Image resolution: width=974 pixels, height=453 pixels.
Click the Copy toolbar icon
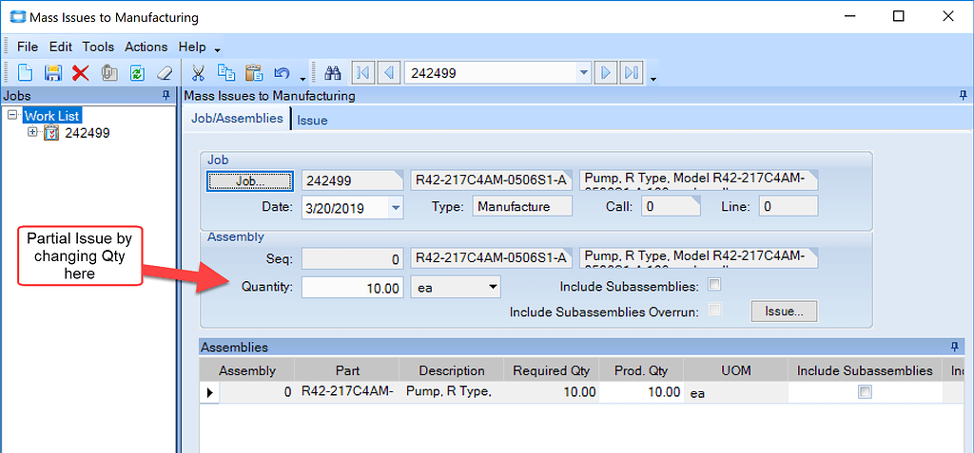226,73
